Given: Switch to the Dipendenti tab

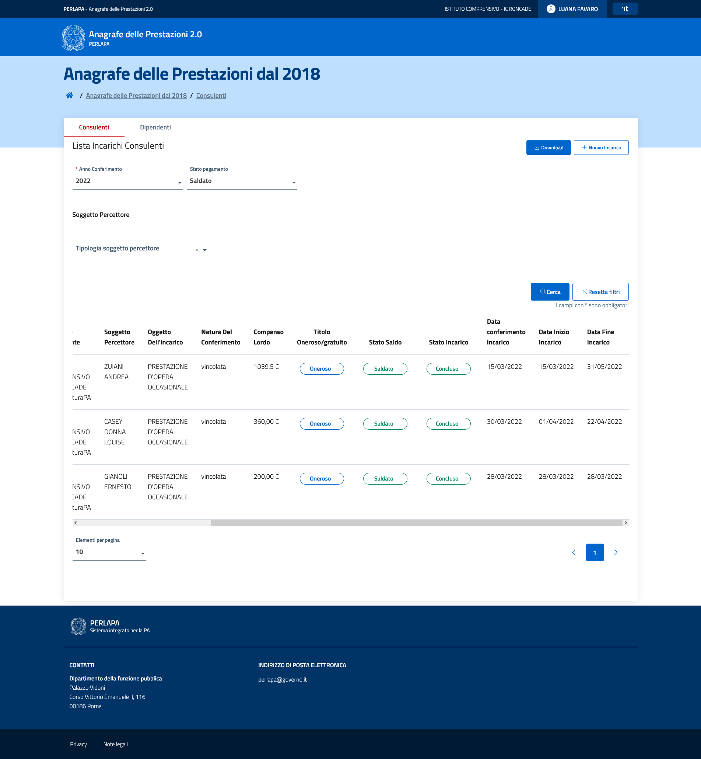Looking at the screenshot, I should click(155, 127).
